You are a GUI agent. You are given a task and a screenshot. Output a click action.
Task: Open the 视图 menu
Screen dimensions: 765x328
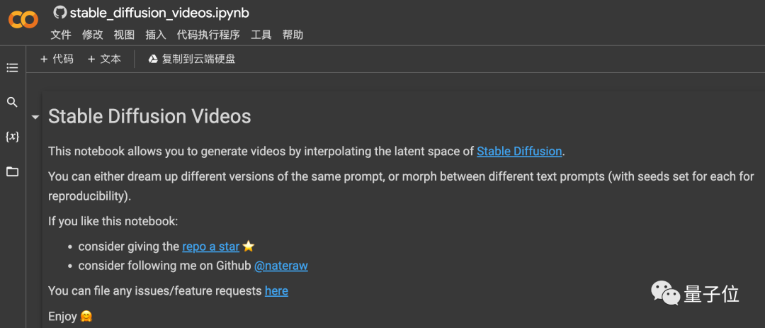[124, 35]
